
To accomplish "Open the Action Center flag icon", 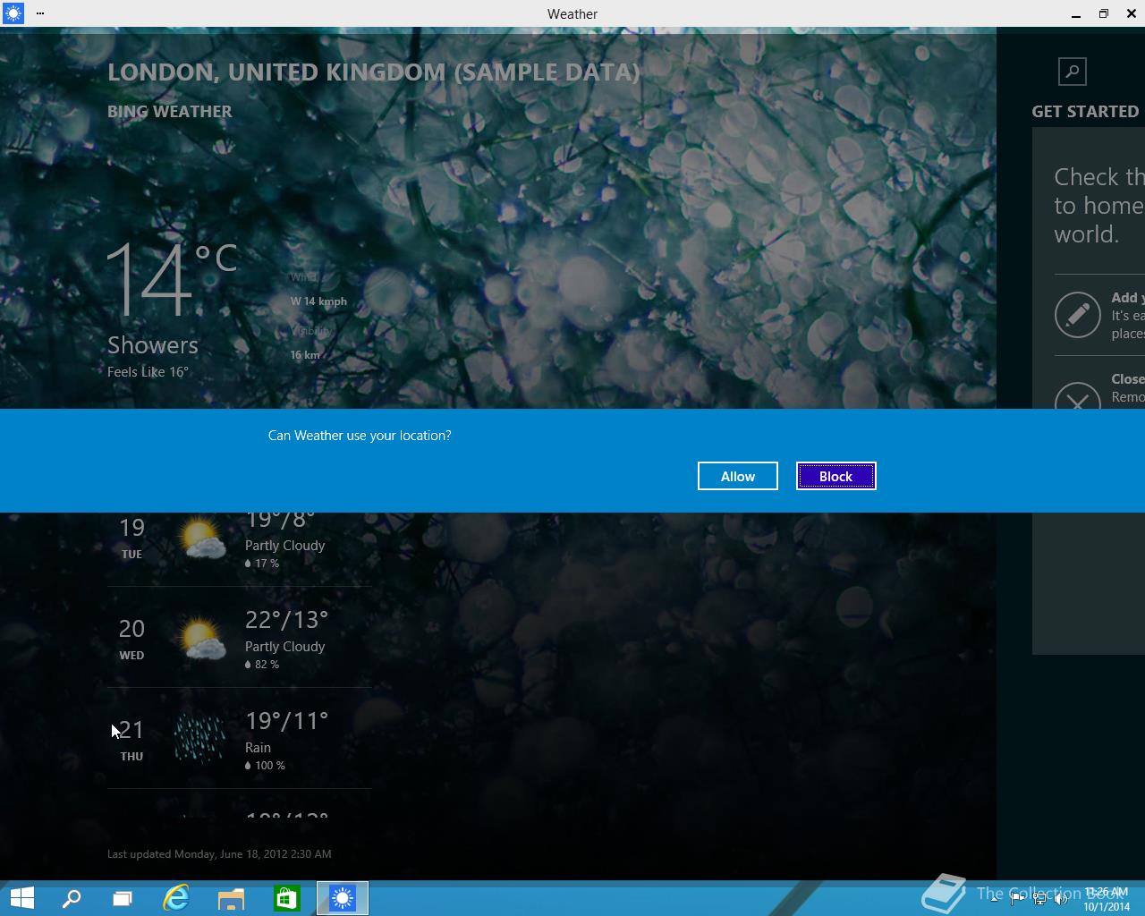I will (x=1017, y=899).
